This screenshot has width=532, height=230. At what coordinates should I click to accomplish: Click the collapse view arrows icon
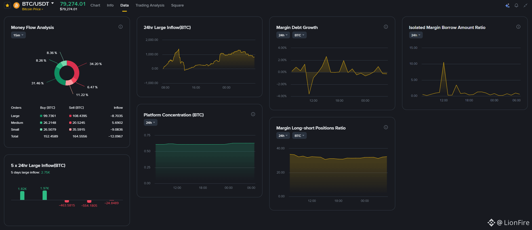[525, 5]
